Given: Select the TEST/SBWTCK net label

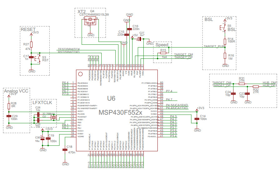Looking at the screenshot, I should [x=69, y=49].
